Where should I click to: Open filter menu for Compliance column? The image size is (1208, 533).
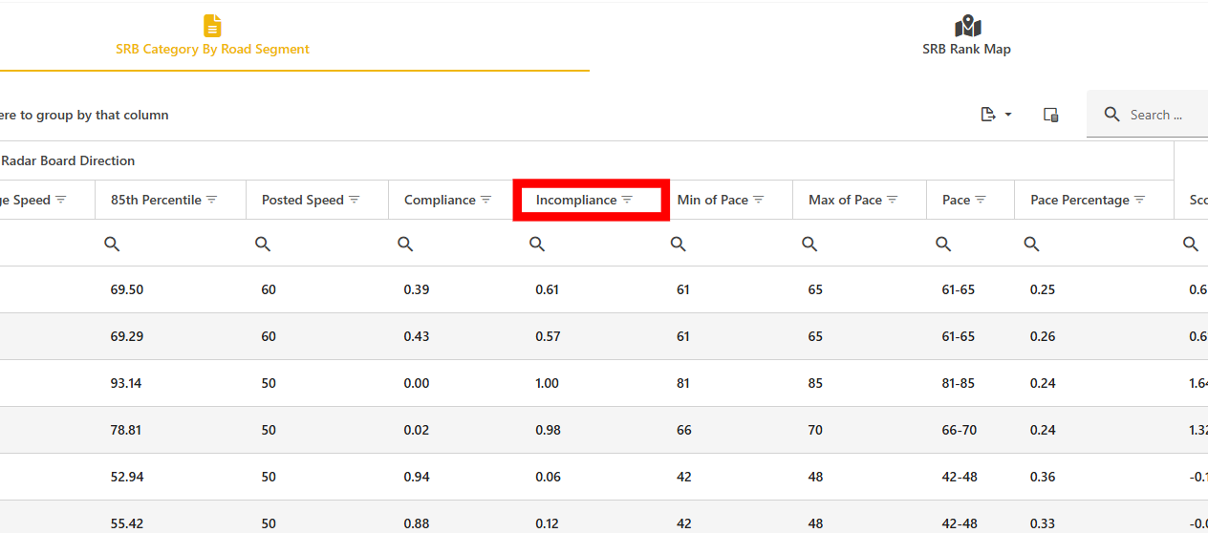[485, 200]
